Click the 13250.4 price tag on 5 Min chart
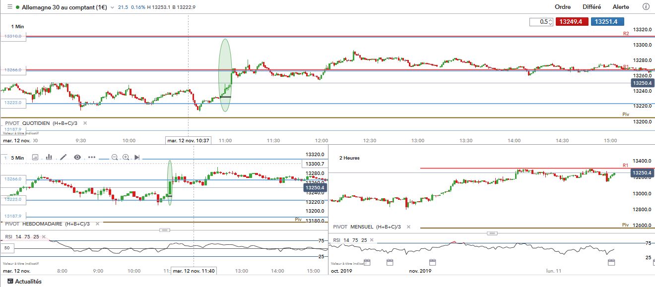The image size is (655, 287). (x=314, y=187)
